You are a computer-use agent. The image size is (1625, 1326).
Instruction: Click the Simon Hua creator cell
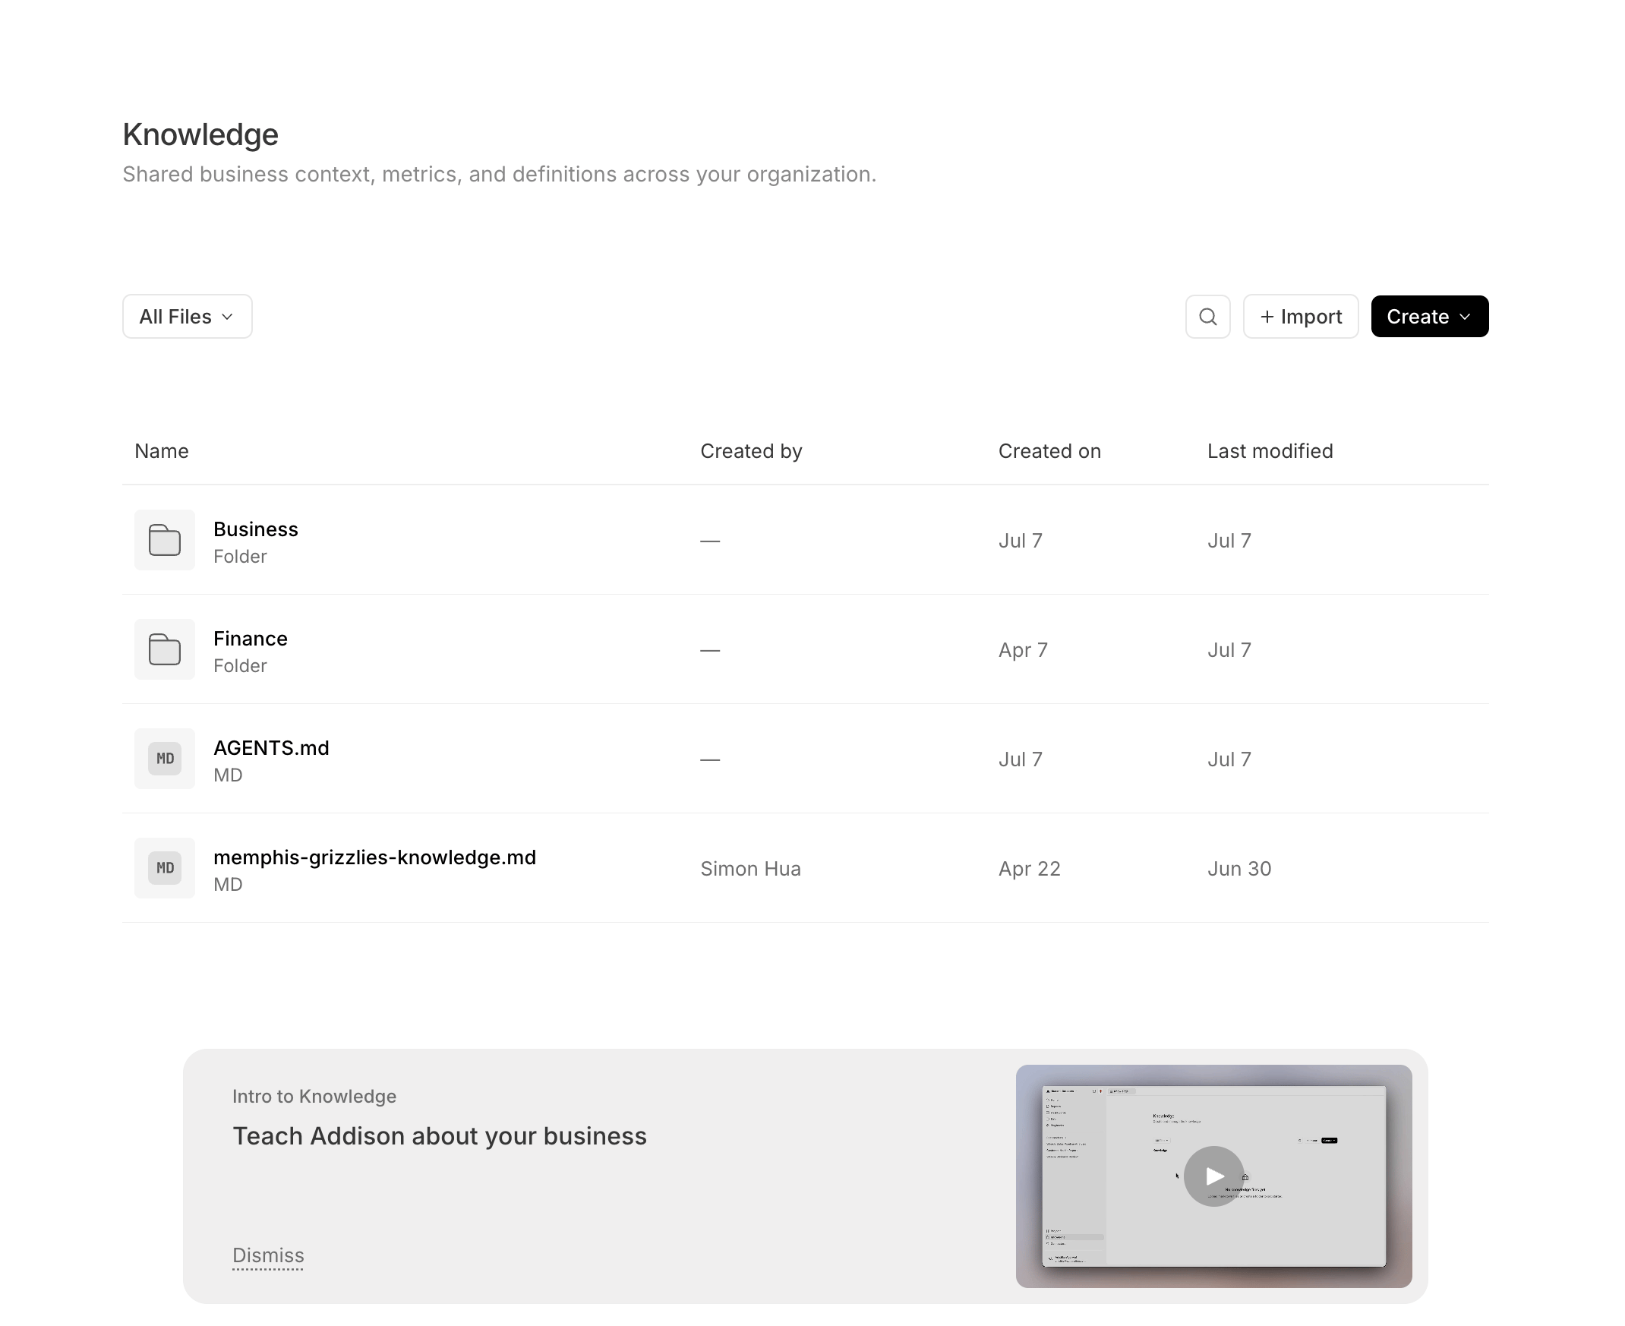coord(751,869)
